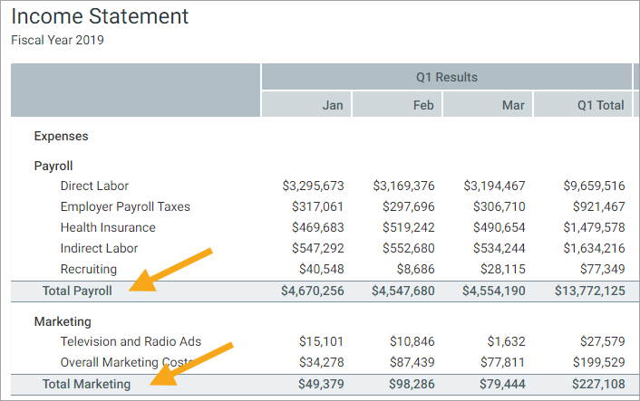The width and height of the screenshot is (640, 401).
Task: Select the Q1 Total column header
Action: pyautogui.click(x=600, y=105)
